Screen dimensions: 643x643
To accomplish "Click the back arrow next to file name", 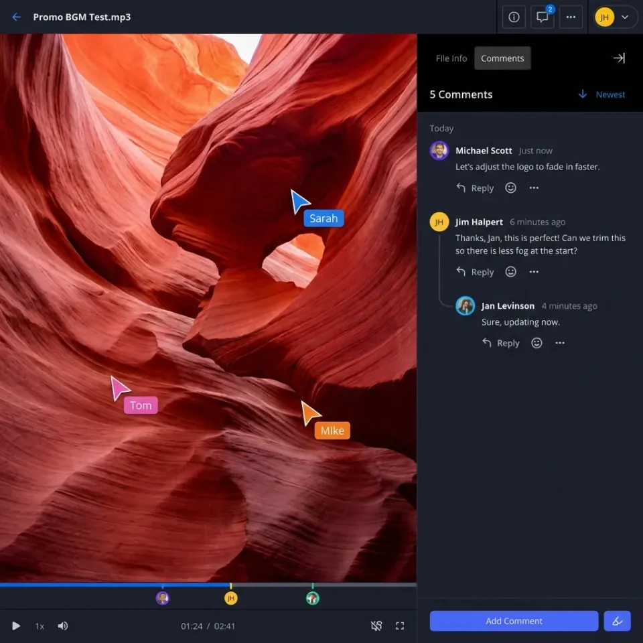I will click(17, 17).
